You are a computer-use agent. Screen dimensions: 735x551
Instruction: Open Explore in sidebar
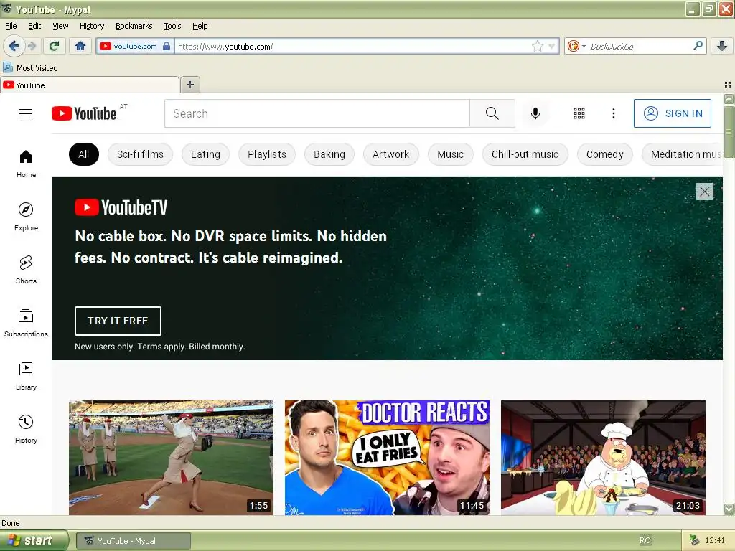click(x=27, y=217)
